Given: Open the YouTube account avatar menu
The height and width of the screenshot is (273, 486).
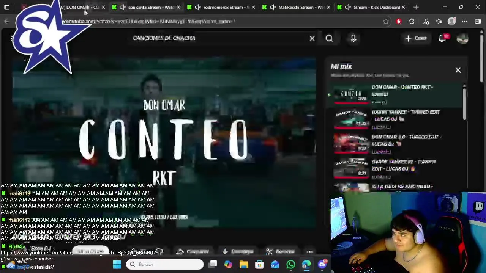Looking at the screenshot, I should click(462, 38).
